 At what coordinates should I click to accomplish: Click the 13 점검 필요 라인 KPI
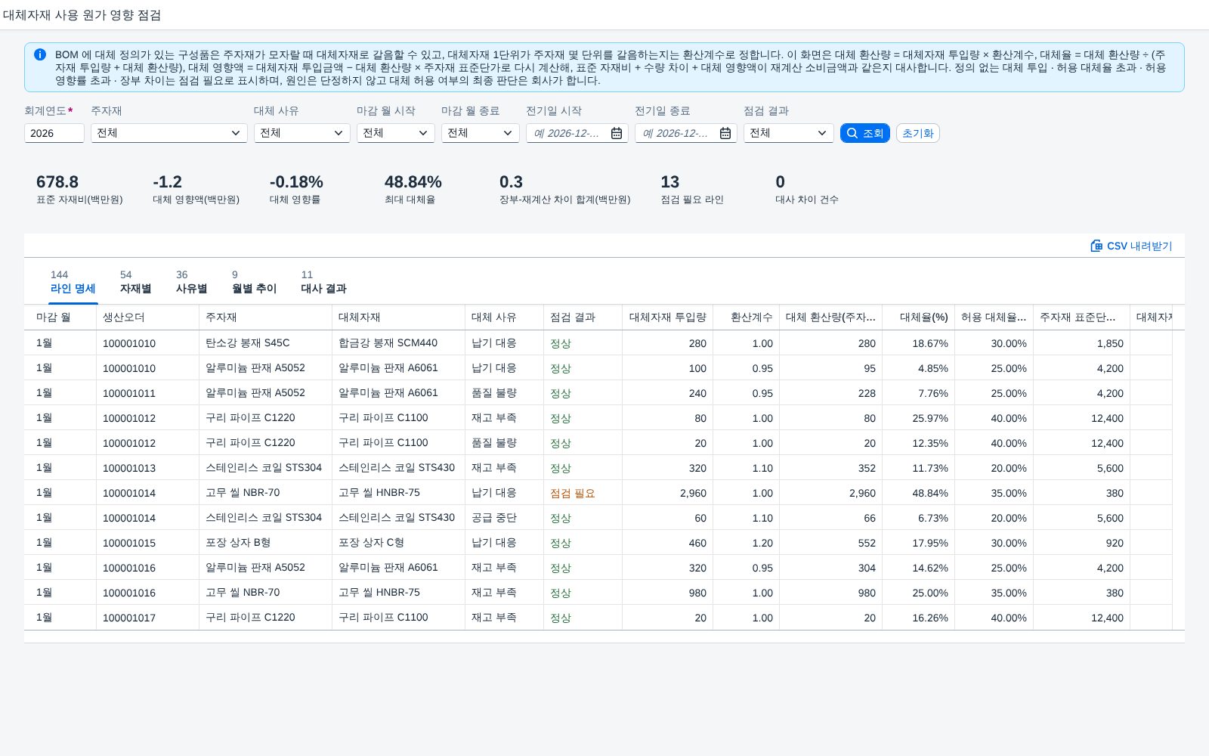click(x=692, y=189)
